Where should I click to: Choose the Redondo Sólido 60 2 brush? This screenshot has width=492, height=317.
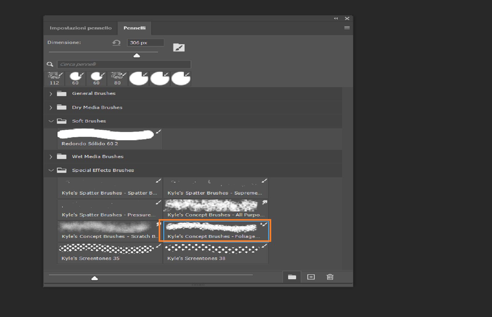coord(110,139)
